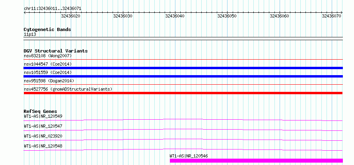The width and height of the screenshot is (354, 165).
Task: Click ruler position label 32436040
Action: (175, 16)
